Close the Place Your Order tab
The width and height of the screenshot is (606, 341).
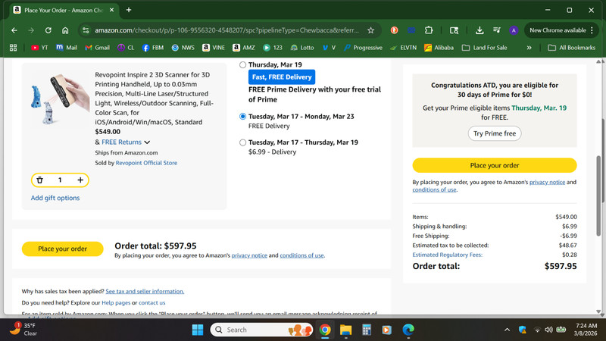coord(111,10)
